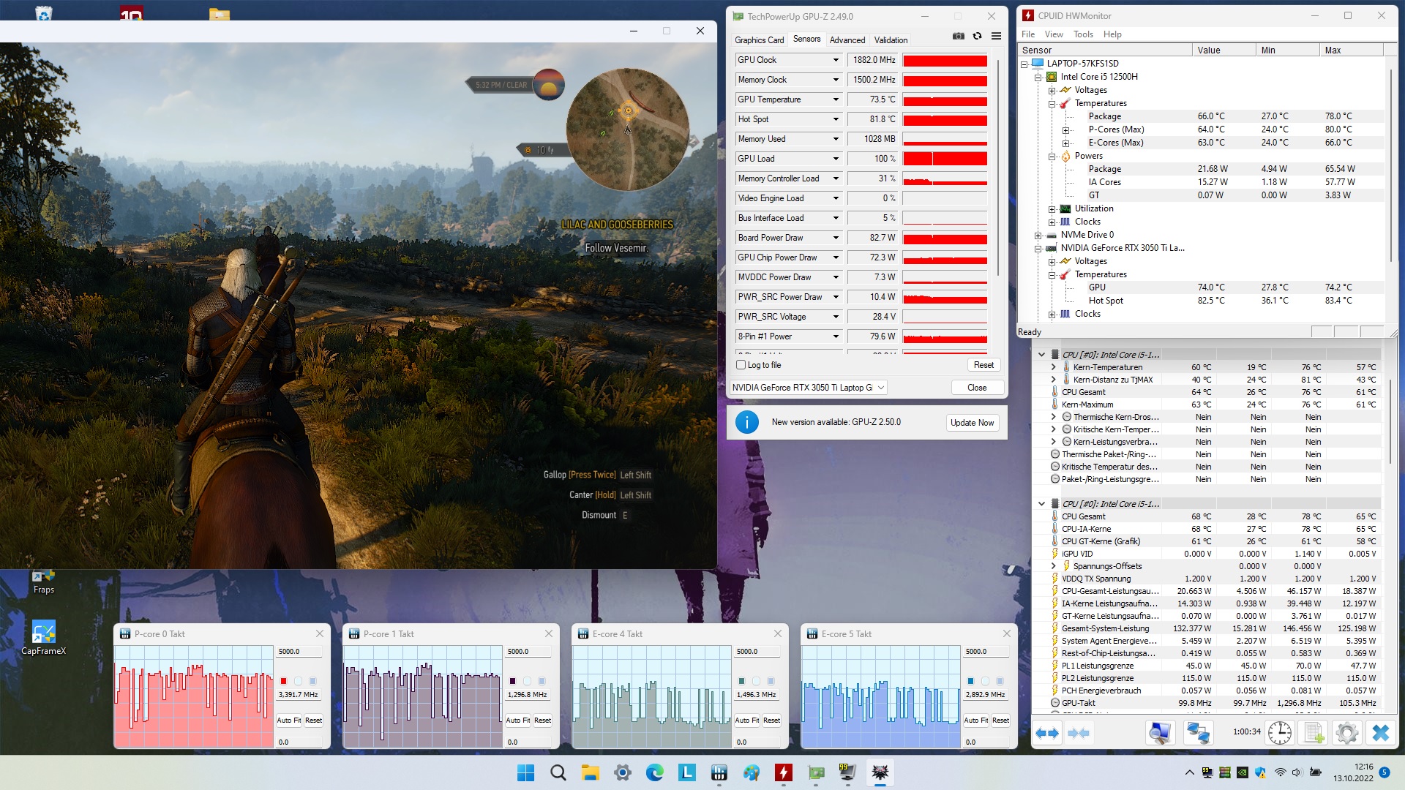1405x790 pixels.
Task: Click the HWiNFO clock reset icon
Action: (x=1280, y=733)
